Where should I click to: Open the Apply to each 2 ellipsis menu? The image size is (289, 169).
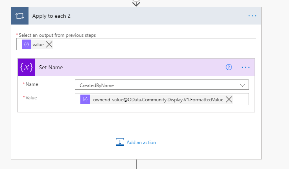252,16
